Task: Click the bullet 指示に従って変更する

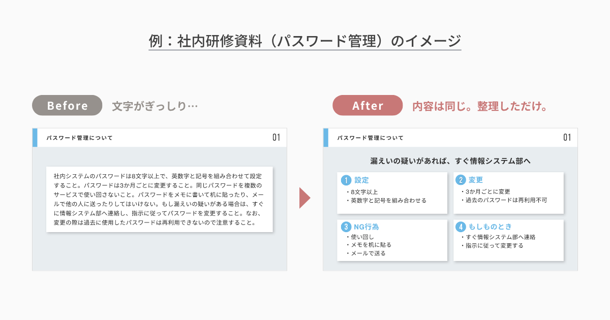Action: tap(492, 245)
